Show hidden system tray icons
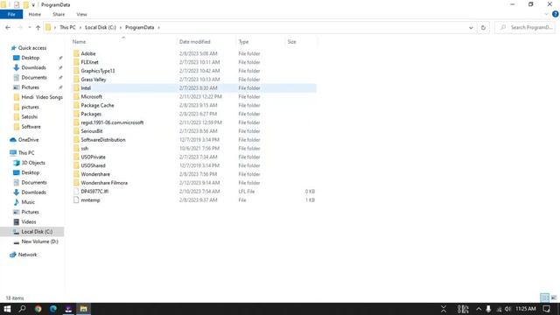 coord(479,309)
